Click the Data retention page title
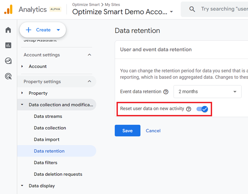 point(137,31)
